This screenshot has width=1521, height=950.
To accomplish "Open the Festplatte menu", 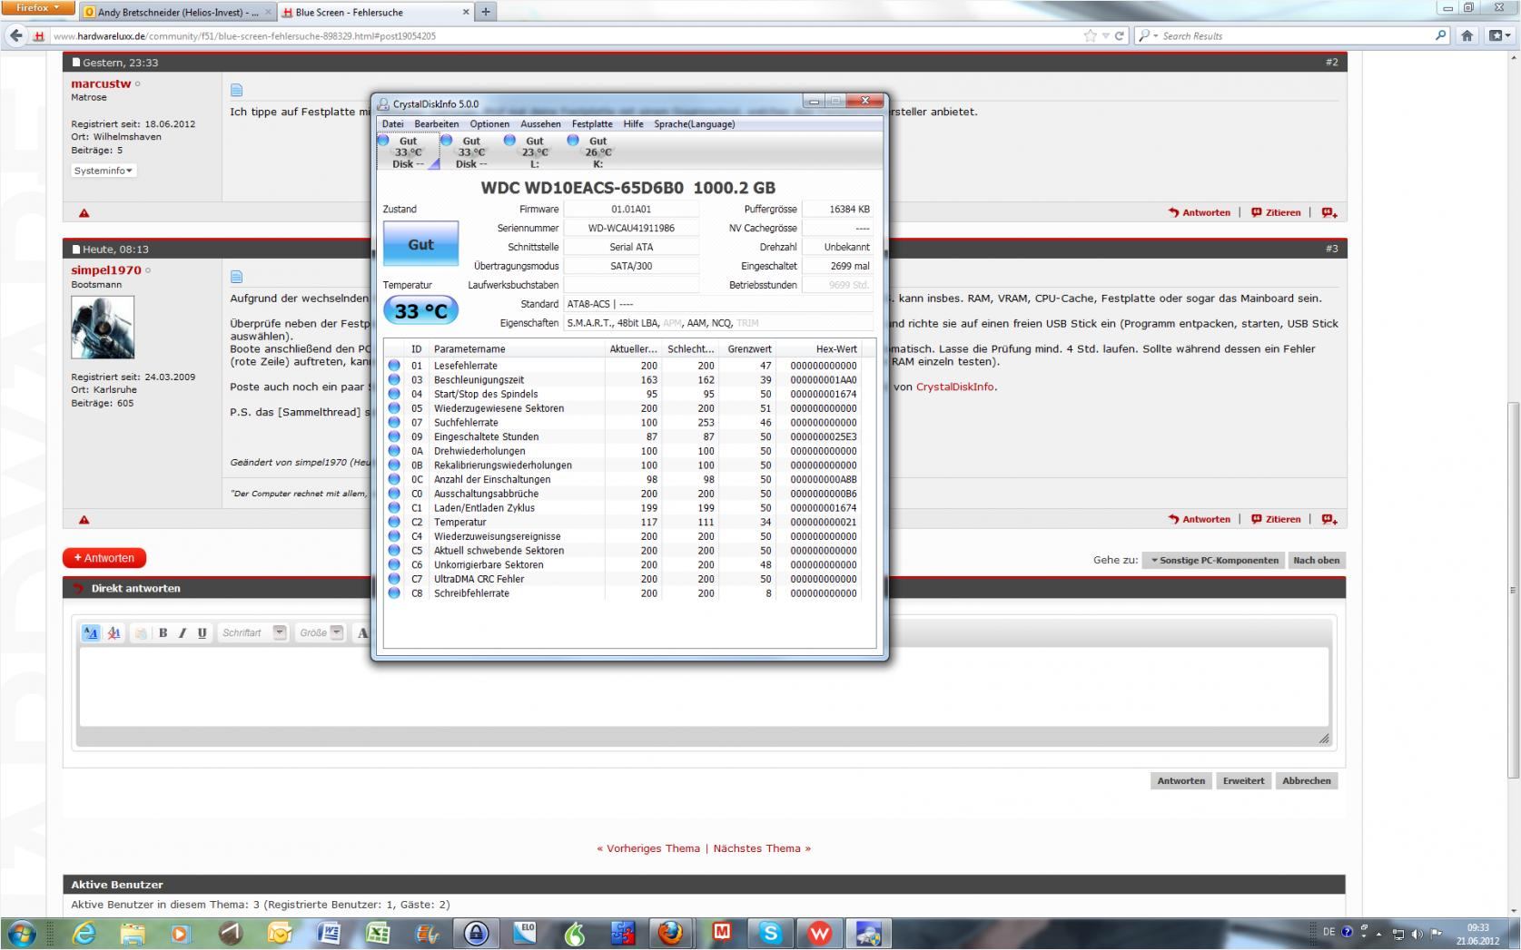I will pyautogui.click(x=592, y=124).
